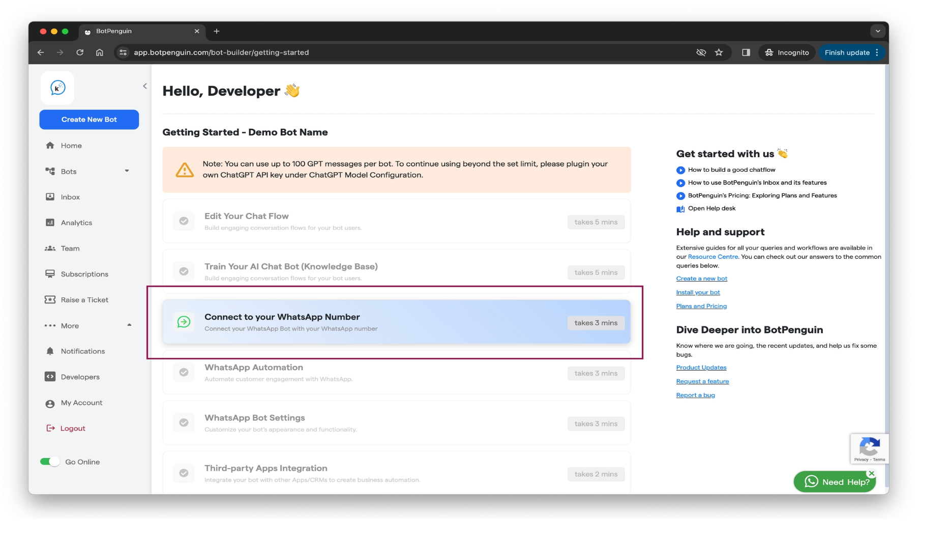
Task: Toggle the Go Online switch
Action: click(50, 462)
